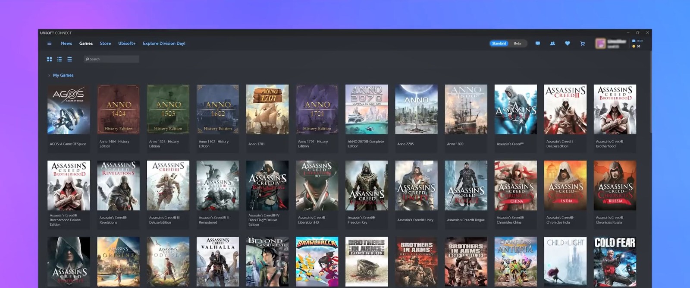Open Anno 1701 History Edition cover
Viewport: 690px width, 288px height.
tap(317, 109)
